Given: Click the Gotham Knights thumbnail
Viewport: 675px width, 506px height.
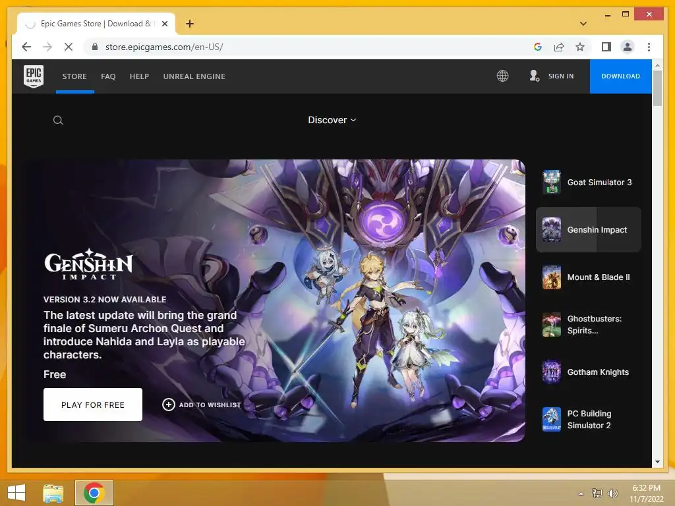Looking at the screenshot, I should [552, 372].
